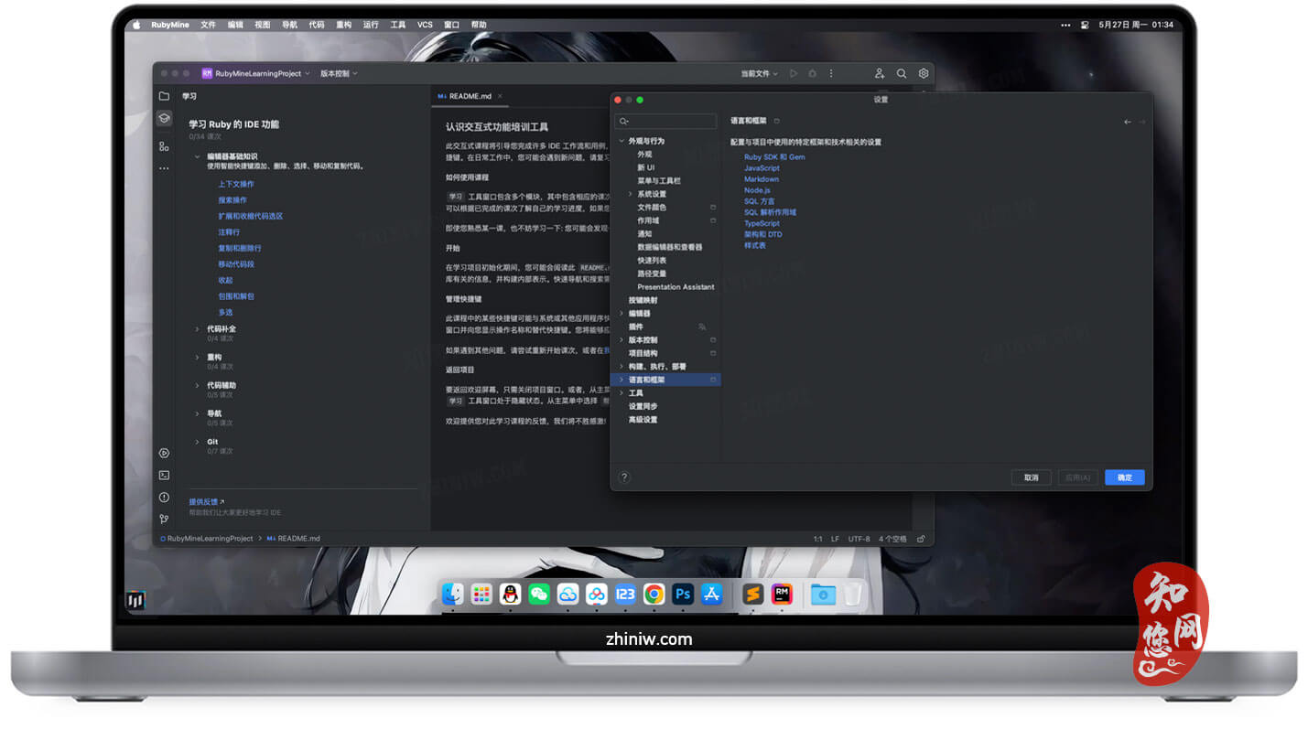Screen dimensions: 1308x729
Task: Open the 导航 menu in menu bar
Action: (289, 25)
